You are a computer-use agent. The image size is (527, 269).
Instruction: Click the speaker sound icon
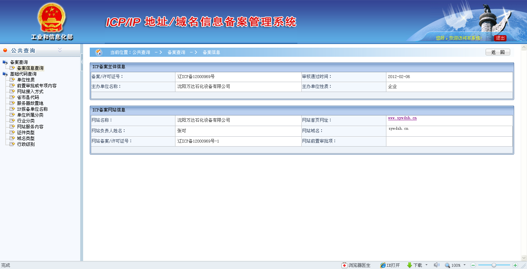(x=437, y=265)
